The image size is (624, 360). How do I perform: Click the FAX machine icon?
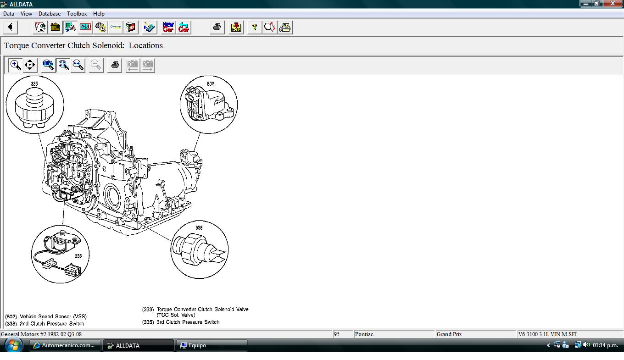[285, 27]
